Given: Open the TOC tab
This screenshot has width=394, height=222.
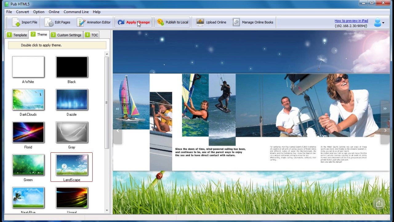Looking at the screenshot, I should click(x=91, y=35).
